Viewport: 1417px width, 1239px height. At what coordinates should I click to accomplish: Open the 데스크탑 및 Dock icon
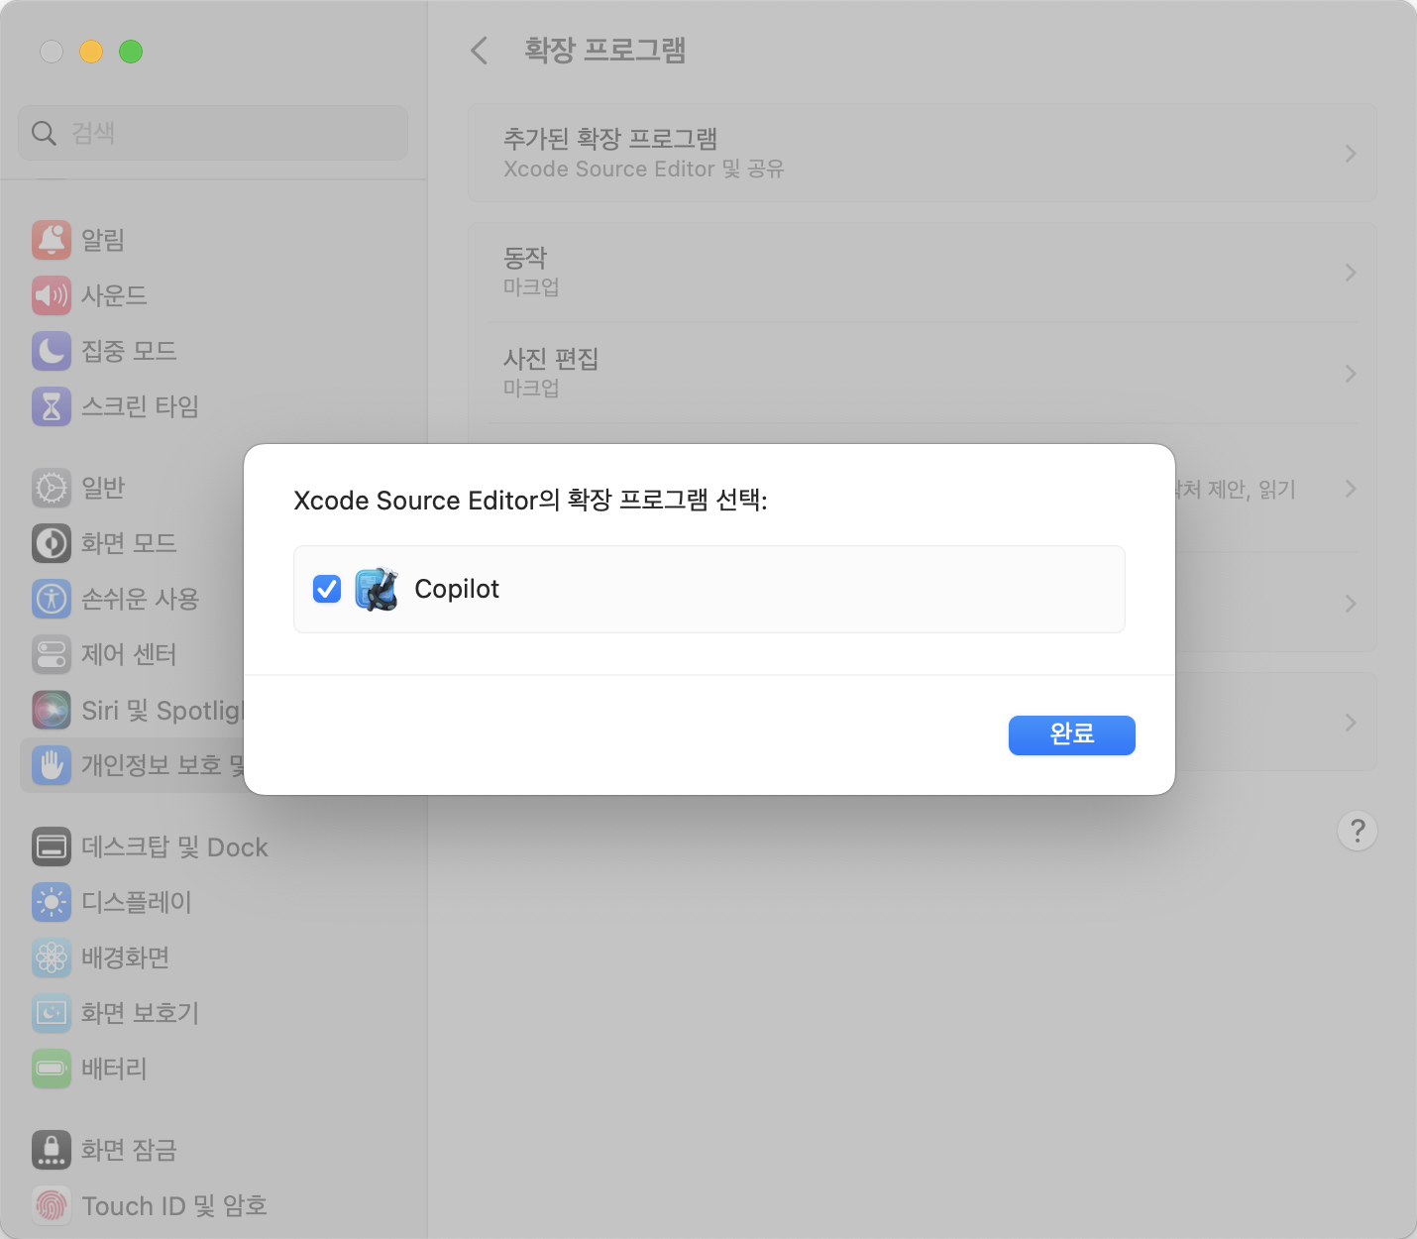click(52, 846)
